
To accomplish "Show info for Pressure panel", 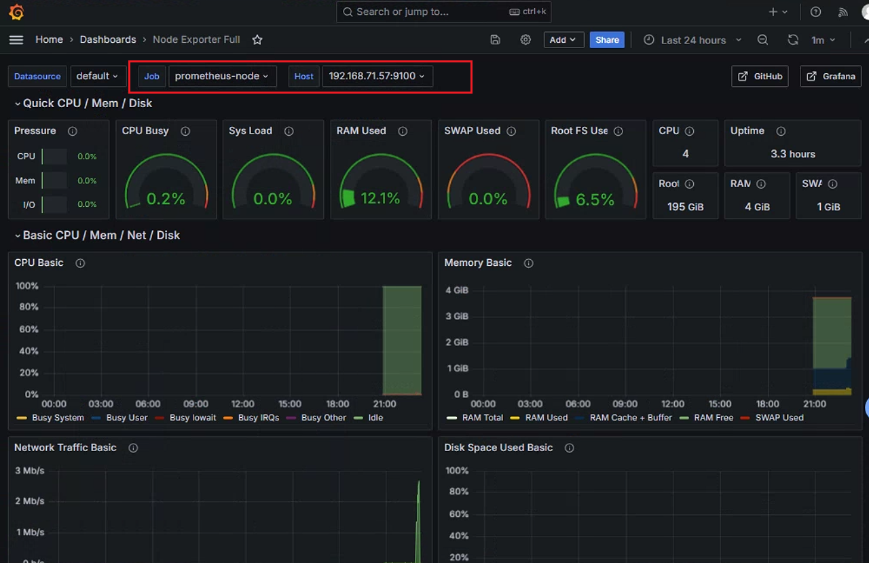I will tap(73, 131).
